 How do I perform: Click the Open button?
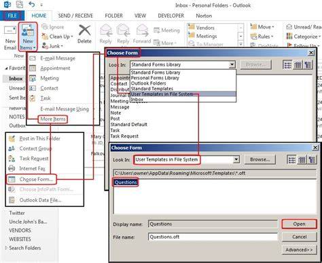(299, 224)
